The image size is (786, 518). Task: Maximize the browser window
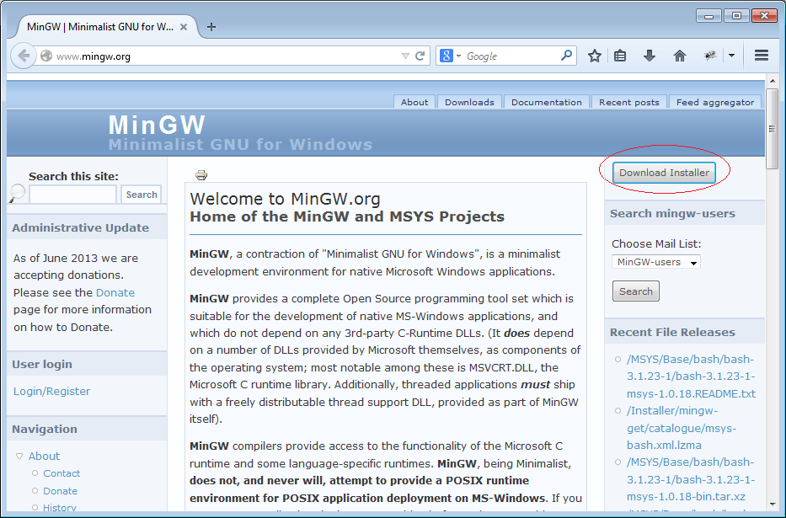point(736,16)
